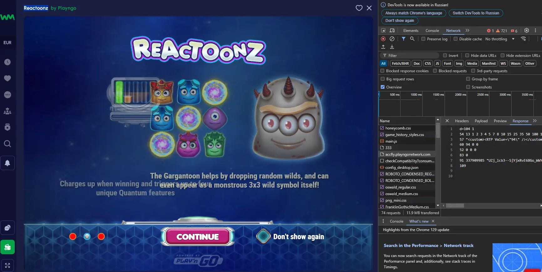Tick the Don't show again hexagon toggle

pyautogui.click(x=263, y=236)
